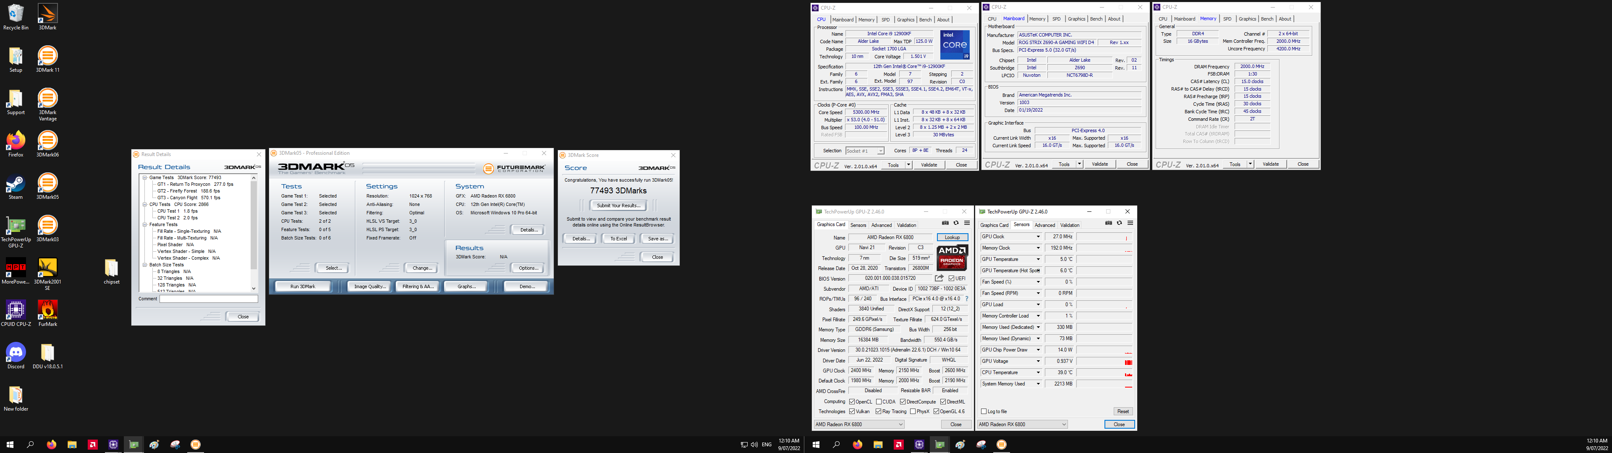Click the To Excel button
The image size is (1612, 453).
618,238
